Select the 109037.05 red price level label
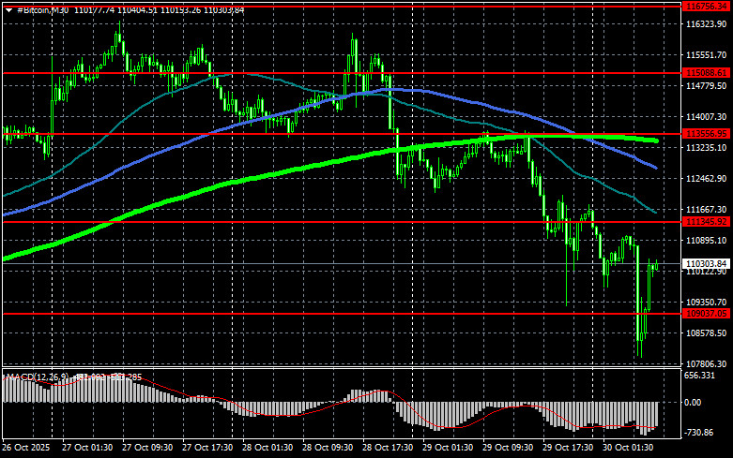 pyautogui.click(x=706, y=314)
